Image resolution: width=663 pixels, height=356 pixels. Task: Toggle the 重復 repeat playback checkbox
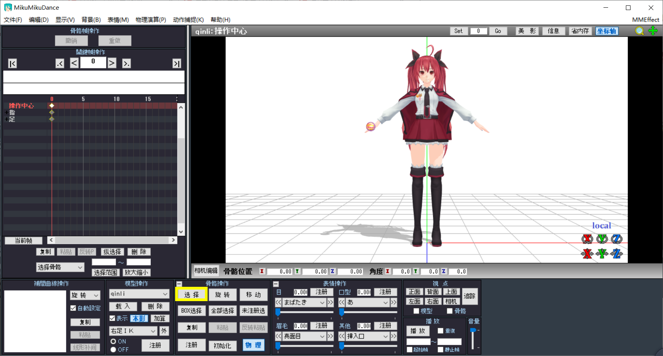click(440, 331)
